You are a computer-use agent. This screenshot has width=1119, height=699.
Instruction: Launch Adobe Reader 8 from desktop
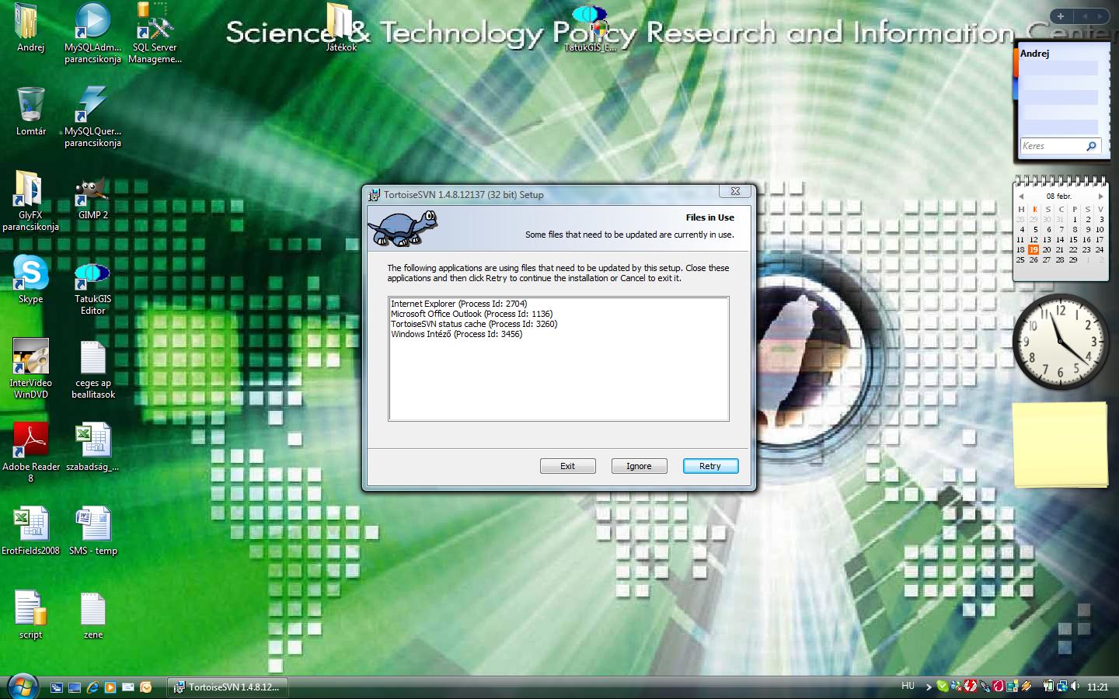(x=30, y=452)
